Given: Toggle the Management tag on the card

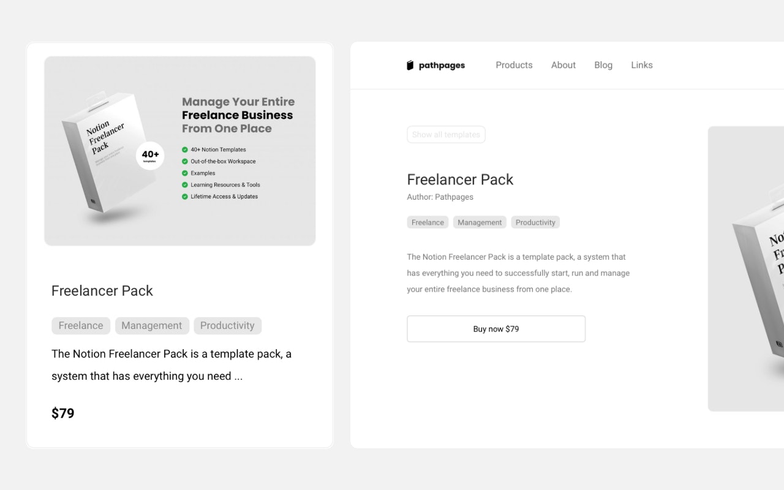Looking at the screenshot, I should (x=152, y=325).
